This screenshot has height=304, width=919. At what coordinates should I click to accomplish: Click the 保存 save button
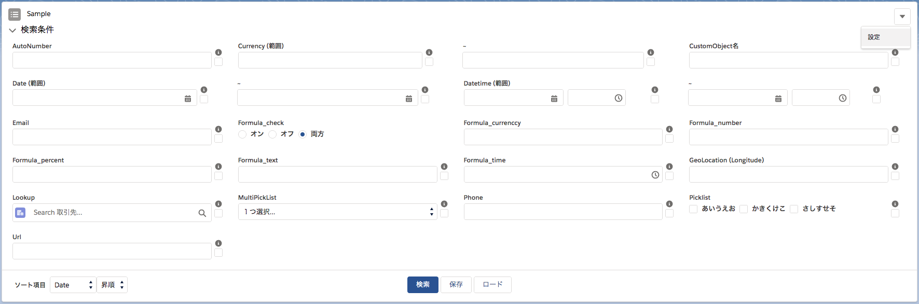[x=456, y=285]
